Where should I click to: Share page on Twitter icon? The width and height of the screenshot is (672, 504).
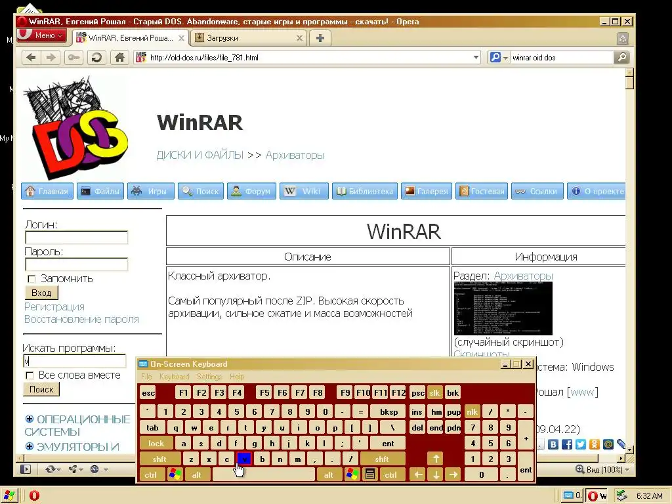pos(581,444)
